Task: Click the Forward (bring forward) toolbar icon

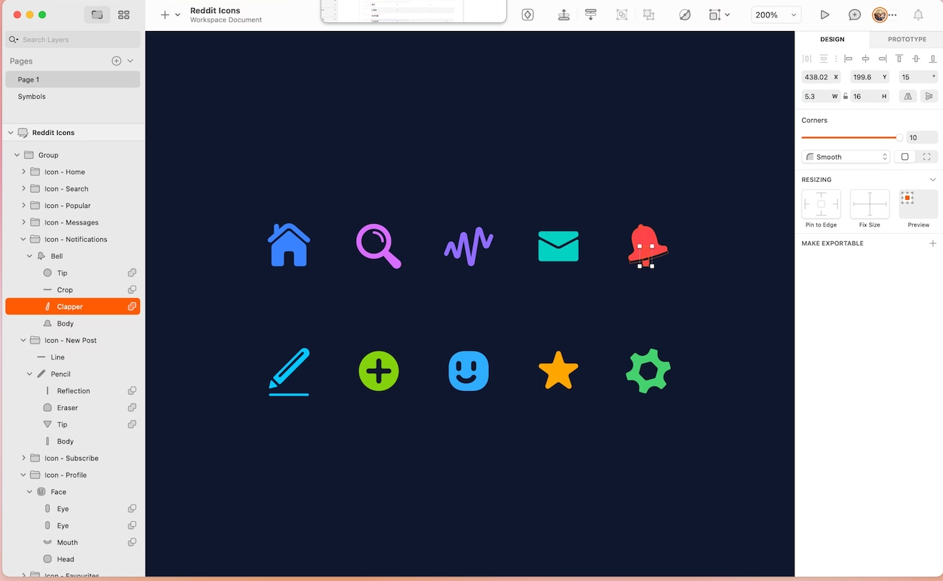Action: point(564,14)
